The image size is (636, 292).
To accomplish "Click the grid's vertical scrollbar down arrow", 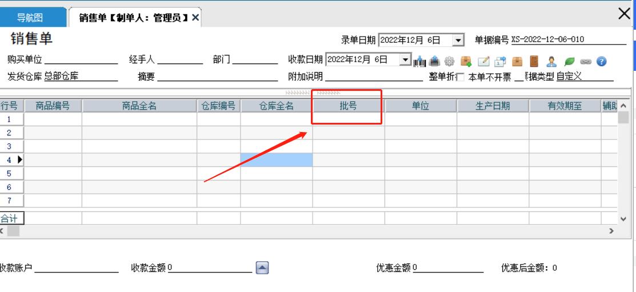I will tap(623, 219).
